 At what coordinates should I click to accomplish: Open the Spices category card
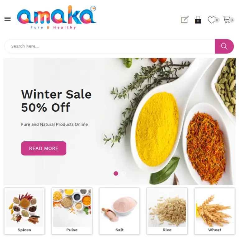[x=24, y=211]
